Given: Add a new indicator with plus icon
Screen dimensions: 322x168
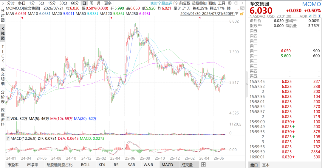Looking at the screenshot, I should [203, 164].
